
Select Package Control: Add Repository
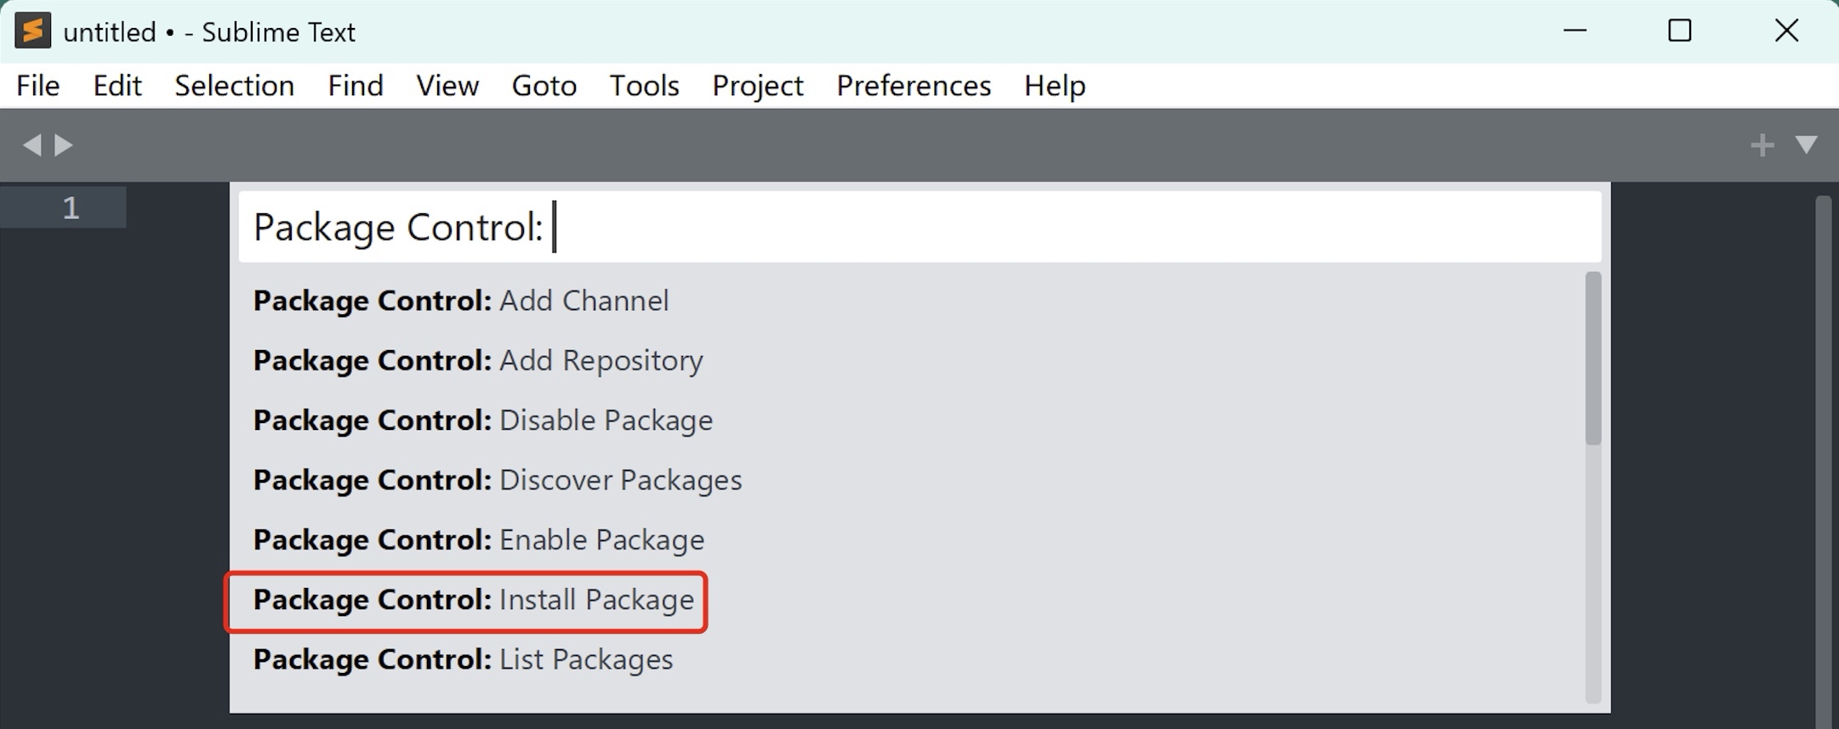point(907,360)
